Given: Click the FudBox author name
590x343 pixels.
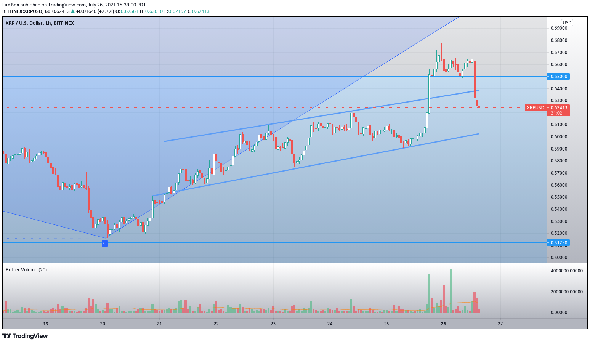Looking at the screenshot, I should pyautogui.click(x=11, y=5).
